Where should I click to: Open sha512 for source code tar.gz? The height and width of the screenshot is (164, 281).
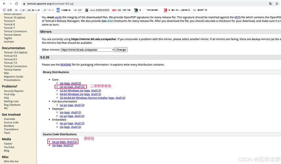click(x=71, y=142)
